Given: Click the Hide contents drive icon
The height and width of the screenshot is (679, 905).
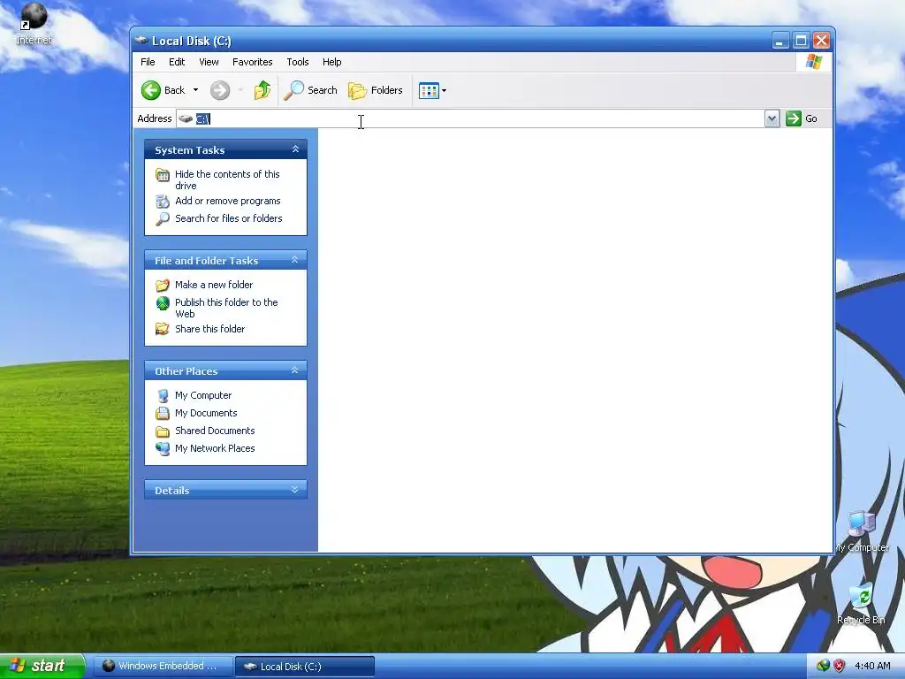Looking at the screenshot, I should (x=163, y=174).
